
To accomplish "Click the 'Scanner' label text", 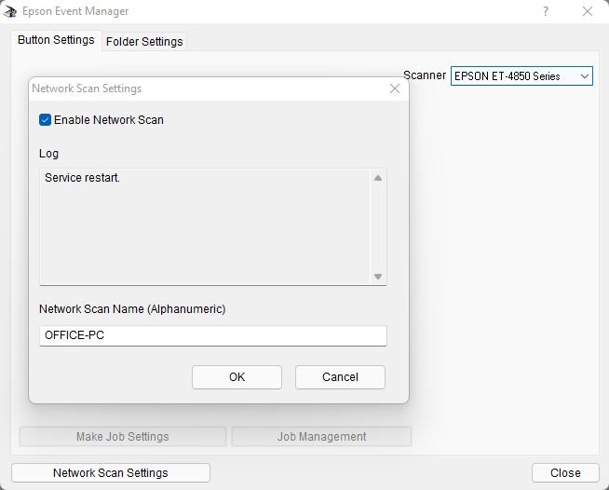I will pyautogui.click(x=425, y=75).
